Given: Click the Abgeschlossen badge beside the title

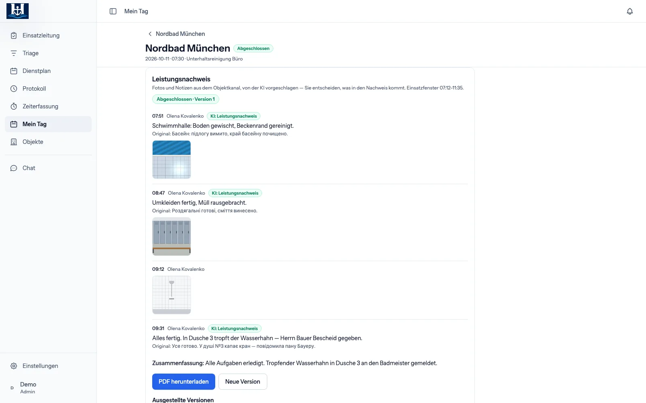Looking at the screenshot, I should tap(253, 48).
